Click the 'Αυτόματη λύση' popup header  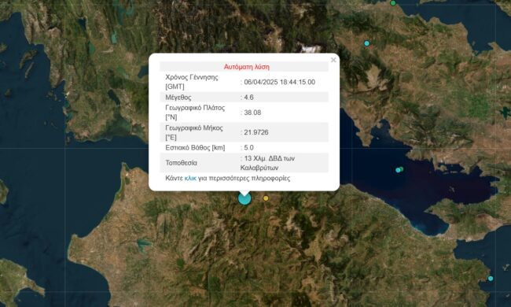[x=246, y=67]
